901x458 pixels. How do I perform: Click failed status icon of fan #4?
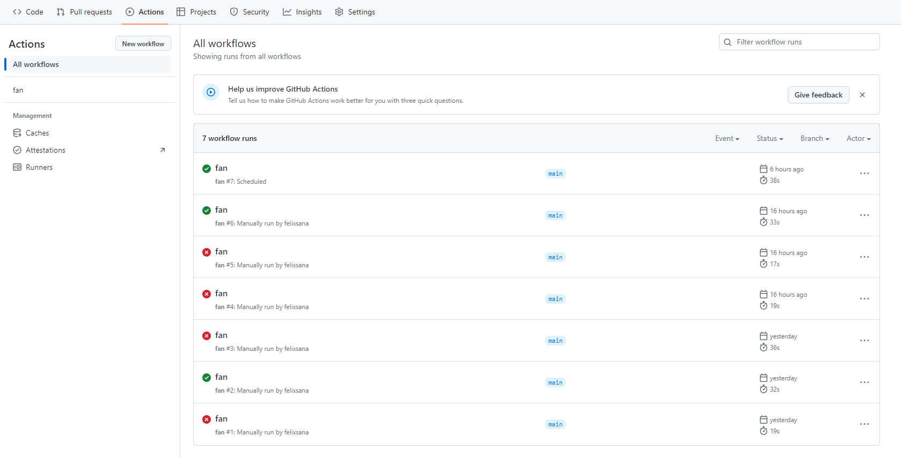pyautogui.click(x=207, y=294)
